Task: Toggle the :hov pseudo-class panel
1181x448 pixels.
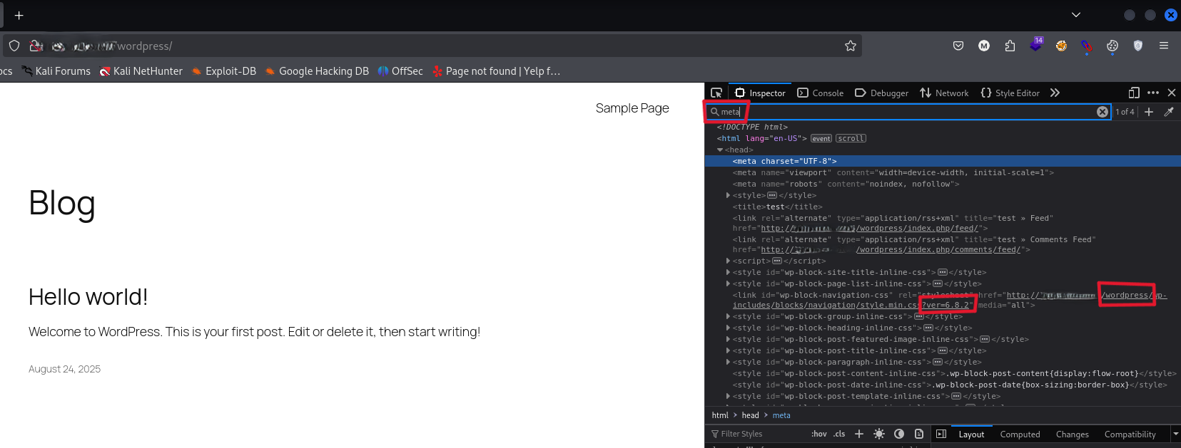Action: 818,434
